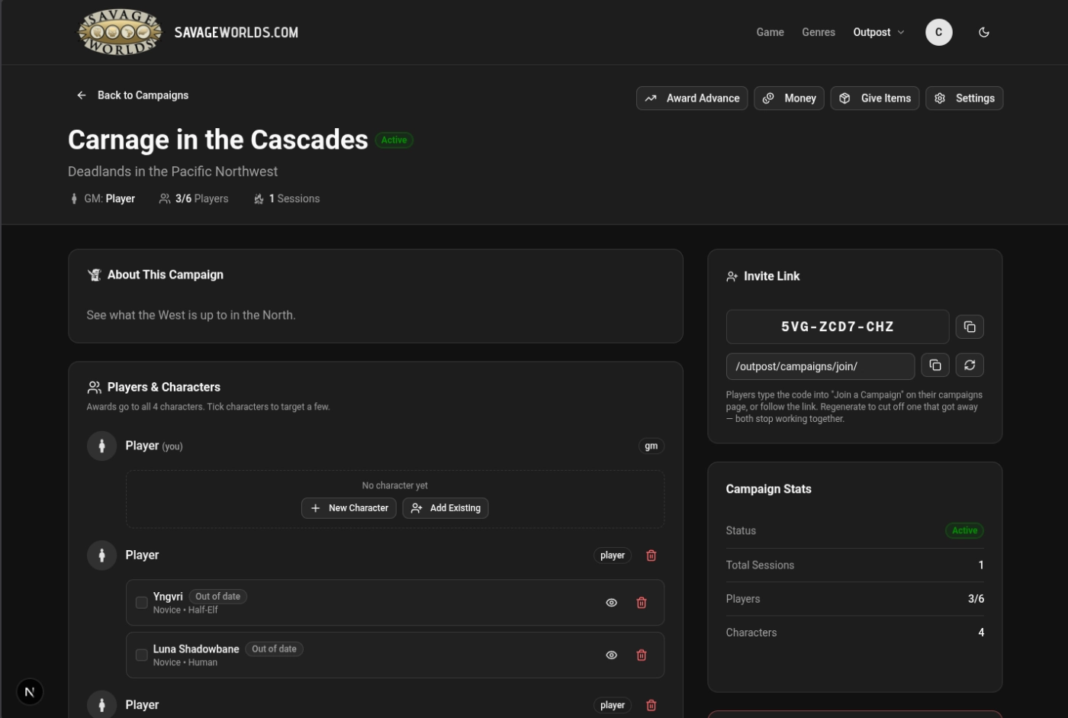Click the Give Items button
Image resolution: width=1068 pixels, height=718 pixels.
pyautogui.click(x=875, y=98)
